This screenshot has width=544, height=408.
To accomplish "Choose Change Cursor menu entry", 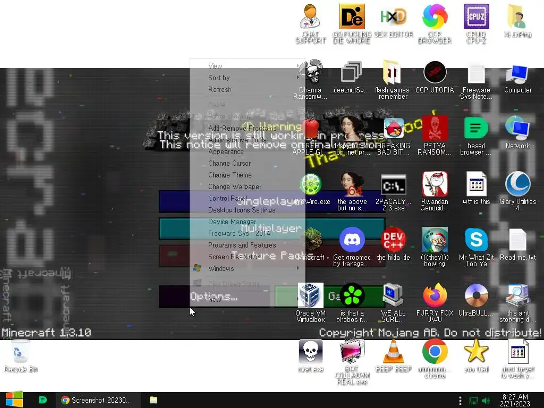I will (248, 164).
